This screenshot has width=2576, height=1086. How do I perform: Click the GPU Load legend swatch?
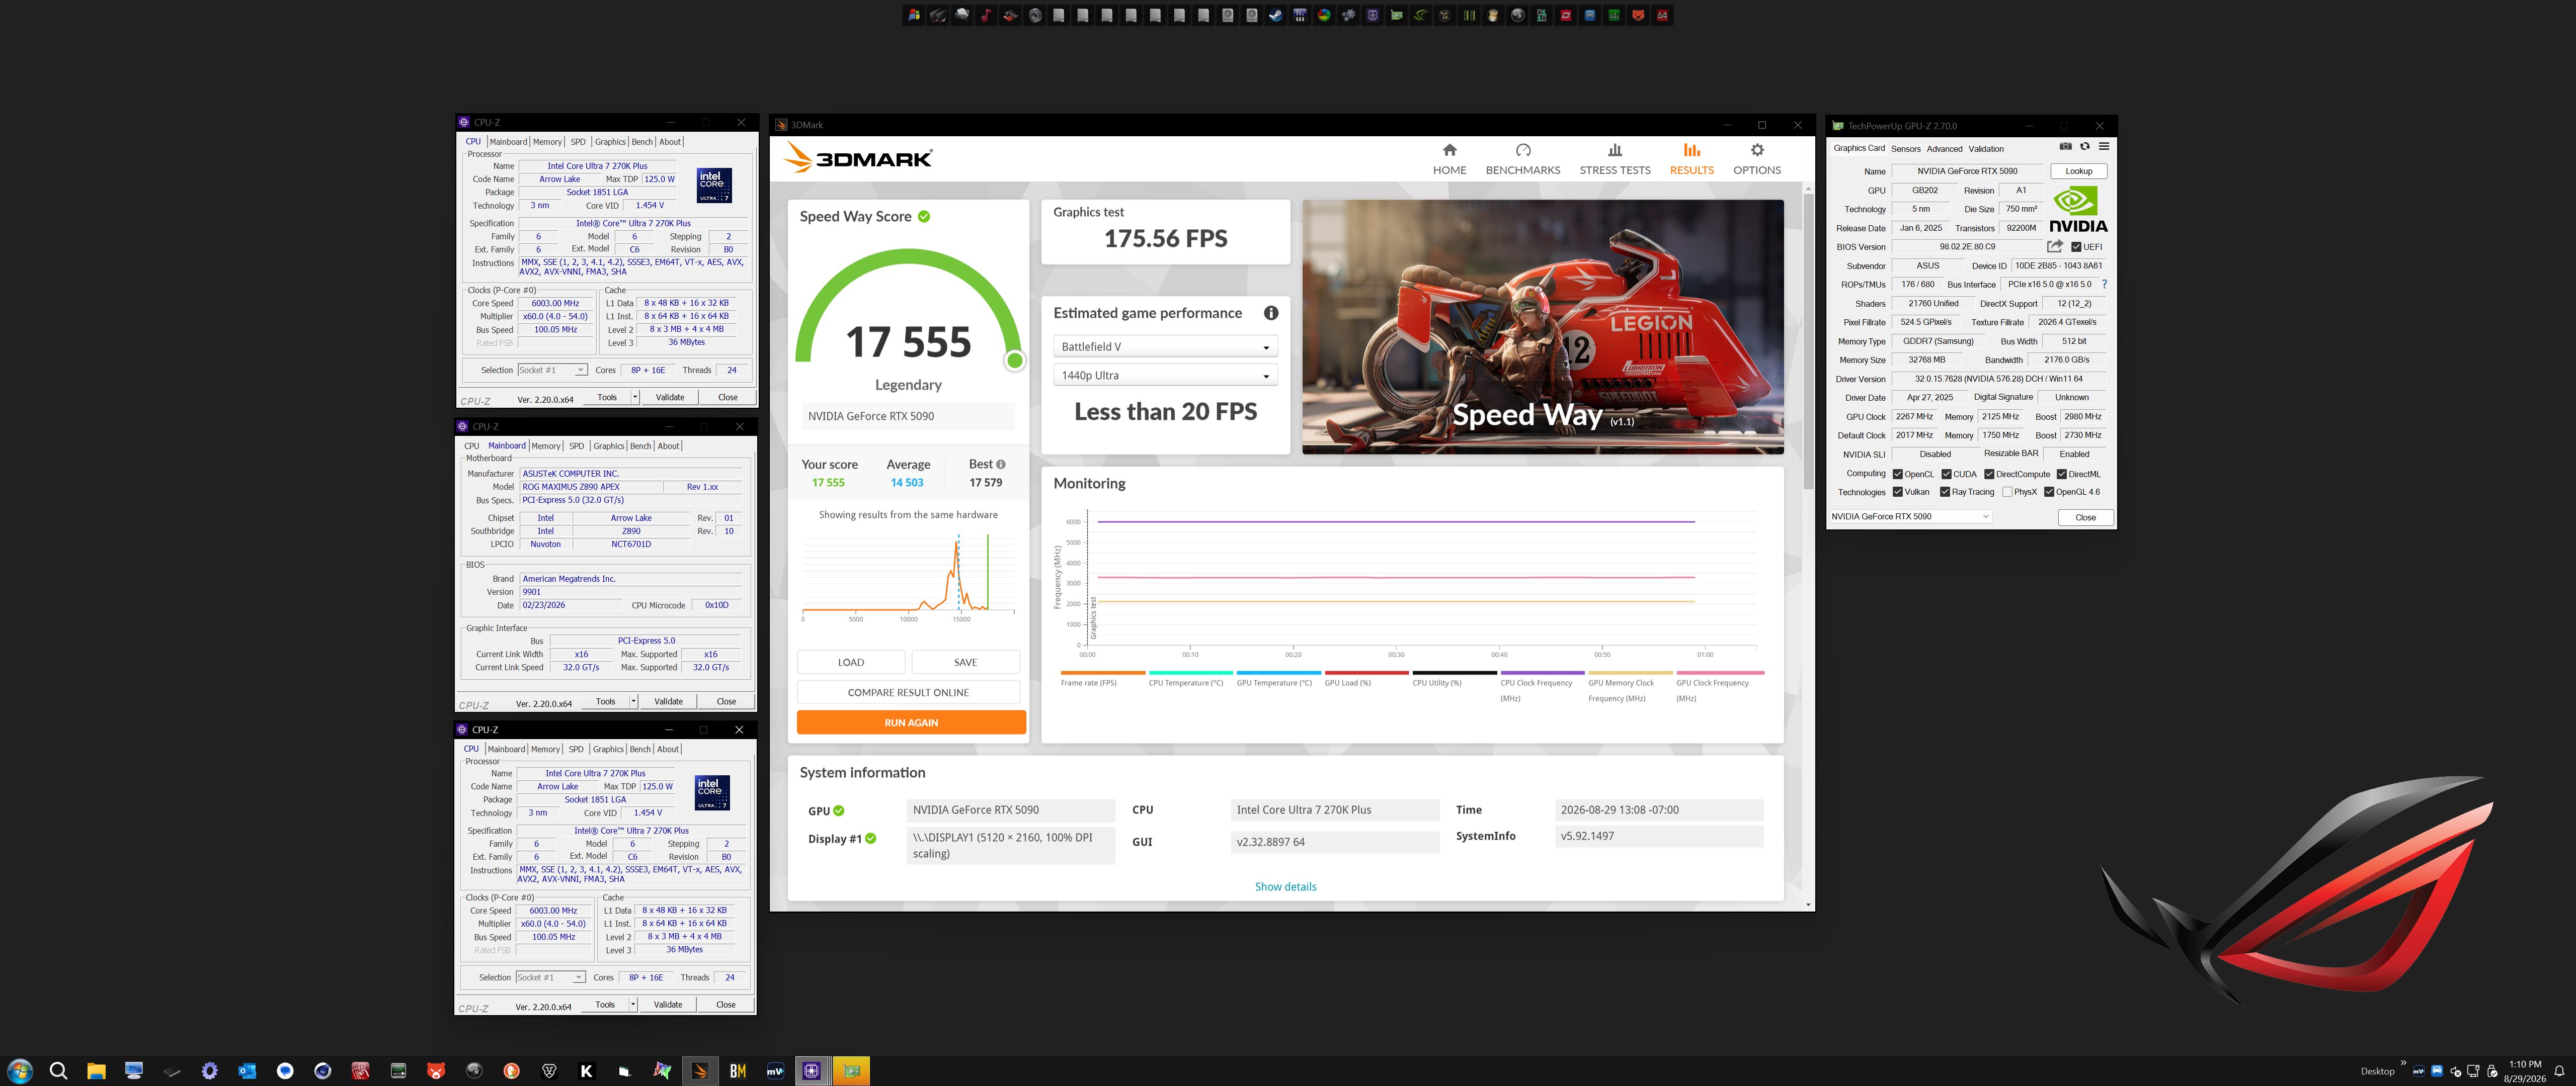[x=1366, y=672]
